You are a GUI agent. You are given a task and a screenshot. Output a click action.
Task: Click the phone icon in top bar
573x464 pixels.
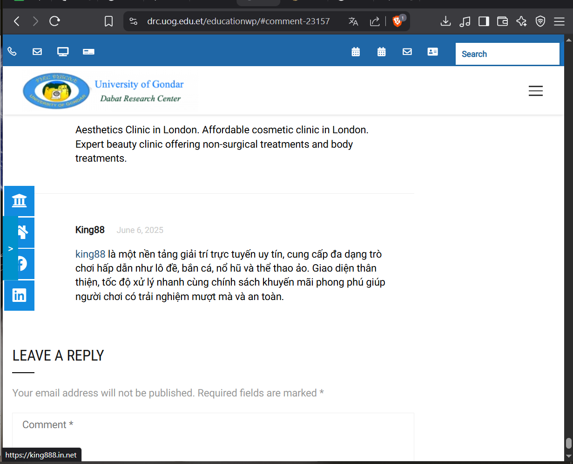(12, 52)
